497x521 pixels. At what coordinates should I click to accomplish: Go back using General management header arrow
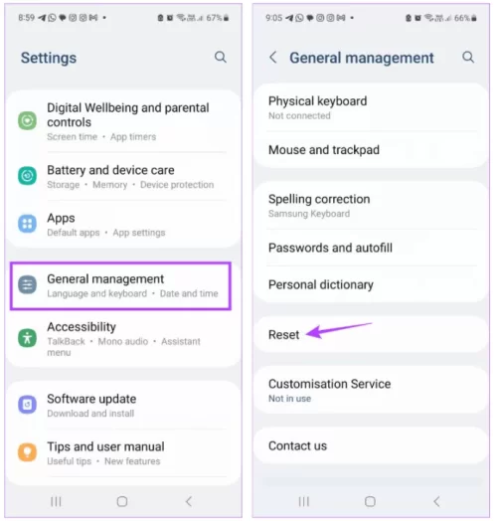[272, 57]
